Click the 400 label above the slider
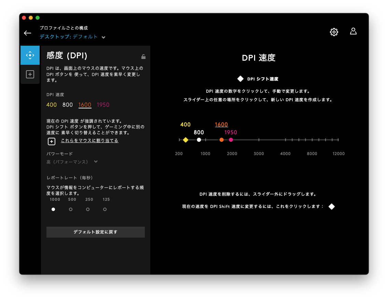388x300 pixels. pos(185,124)
